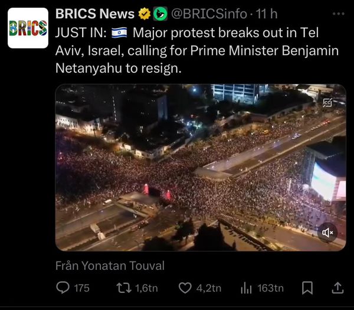Toggle video captions CC icon

point(327,103)
